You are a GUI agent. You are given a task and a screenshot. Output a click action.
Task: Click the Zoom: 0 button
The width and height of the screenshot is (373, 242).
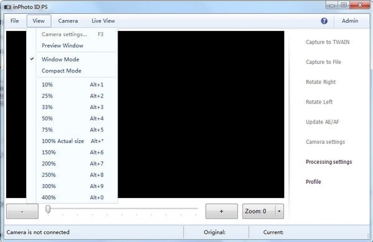pos(259,211)
